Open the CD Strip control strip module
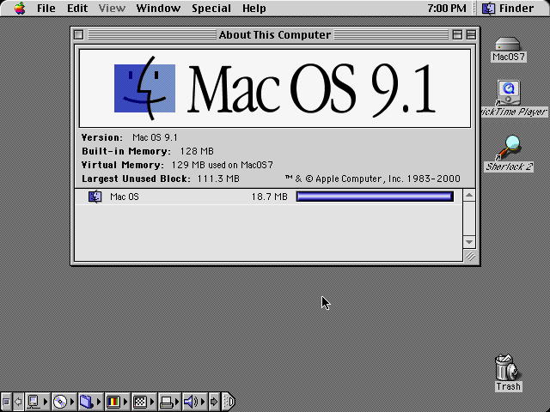550x412 pixels. tap(64, 401)
